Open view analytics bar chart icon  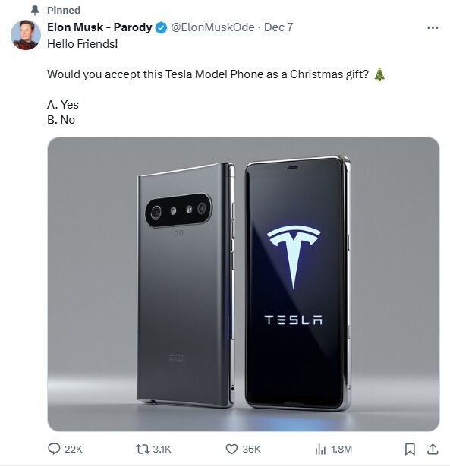point(320,449)
